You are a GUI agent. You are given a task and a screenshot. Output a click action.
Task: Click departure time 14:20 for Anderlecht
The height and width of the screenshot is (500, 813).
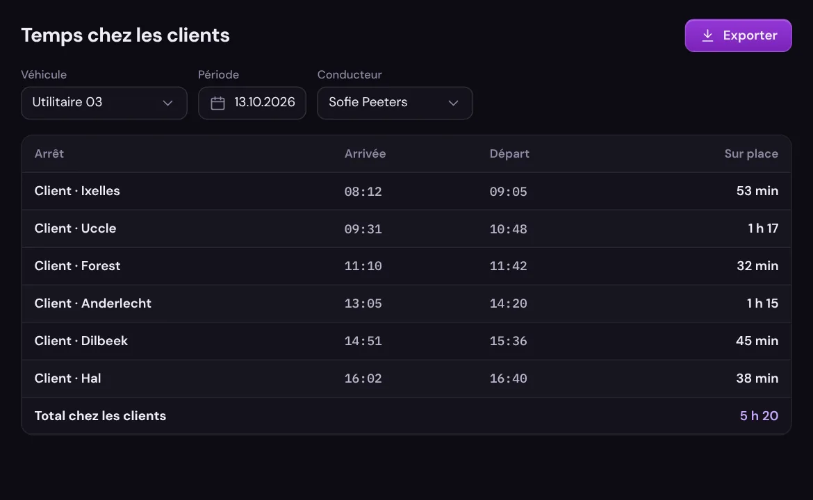tap(508, 303)
